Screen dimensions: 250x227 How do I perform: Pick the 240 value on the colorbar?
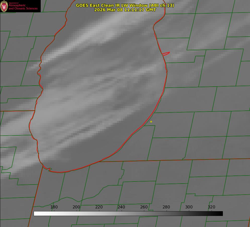tap(121, 207)
